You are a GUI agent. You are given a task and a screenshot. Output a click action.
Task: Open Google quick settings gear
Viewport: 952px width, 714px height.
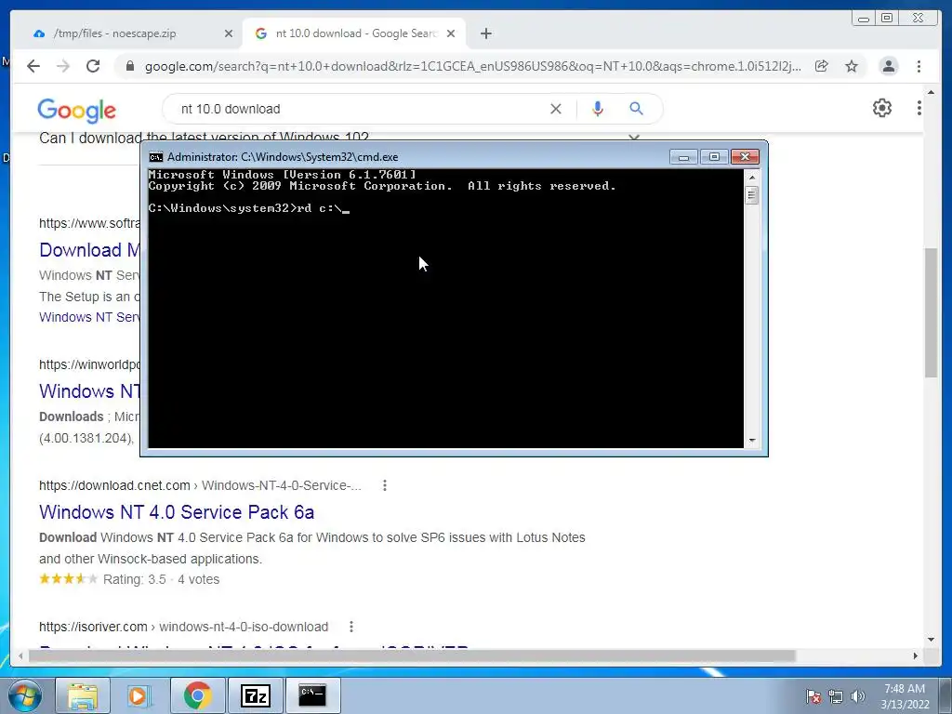[881, 108]
